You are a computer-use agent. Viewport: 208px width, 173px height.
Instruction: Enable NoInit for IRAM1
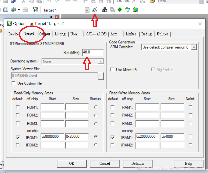click(190, 136)
